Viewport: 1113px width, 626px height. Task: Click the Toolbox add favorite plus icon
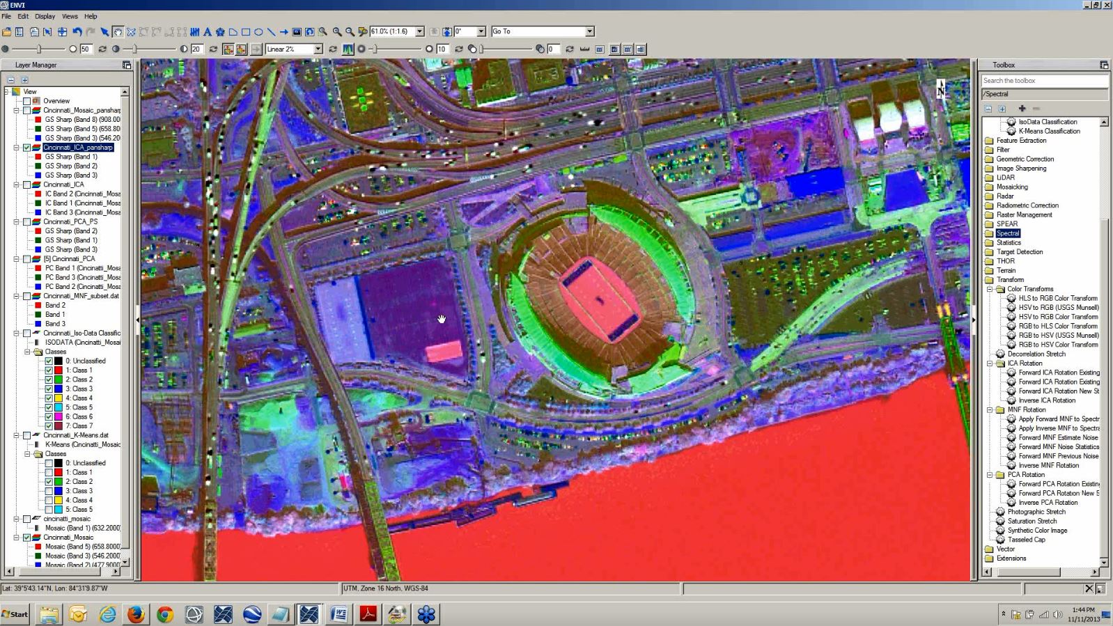1022,109
